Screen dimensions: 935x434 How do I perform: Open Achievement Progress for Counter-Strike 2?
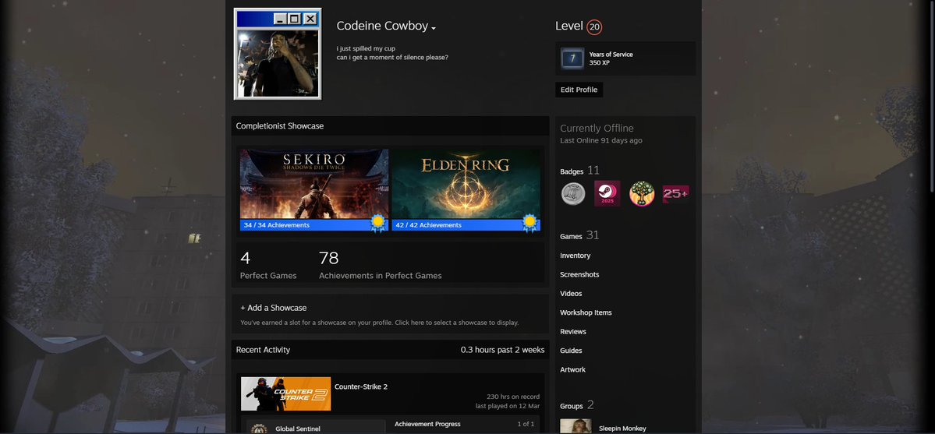[427, 424]
